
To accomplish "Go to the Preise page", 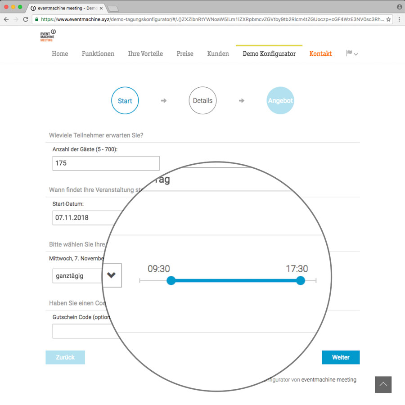I will (x=184, y=54).
